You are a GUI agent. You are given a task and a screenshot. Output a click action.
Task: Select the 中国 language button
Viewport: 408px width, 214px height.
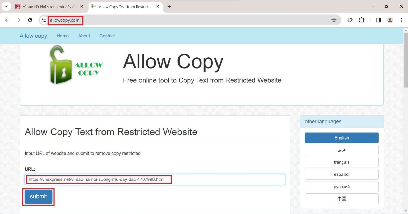[341, 199]
